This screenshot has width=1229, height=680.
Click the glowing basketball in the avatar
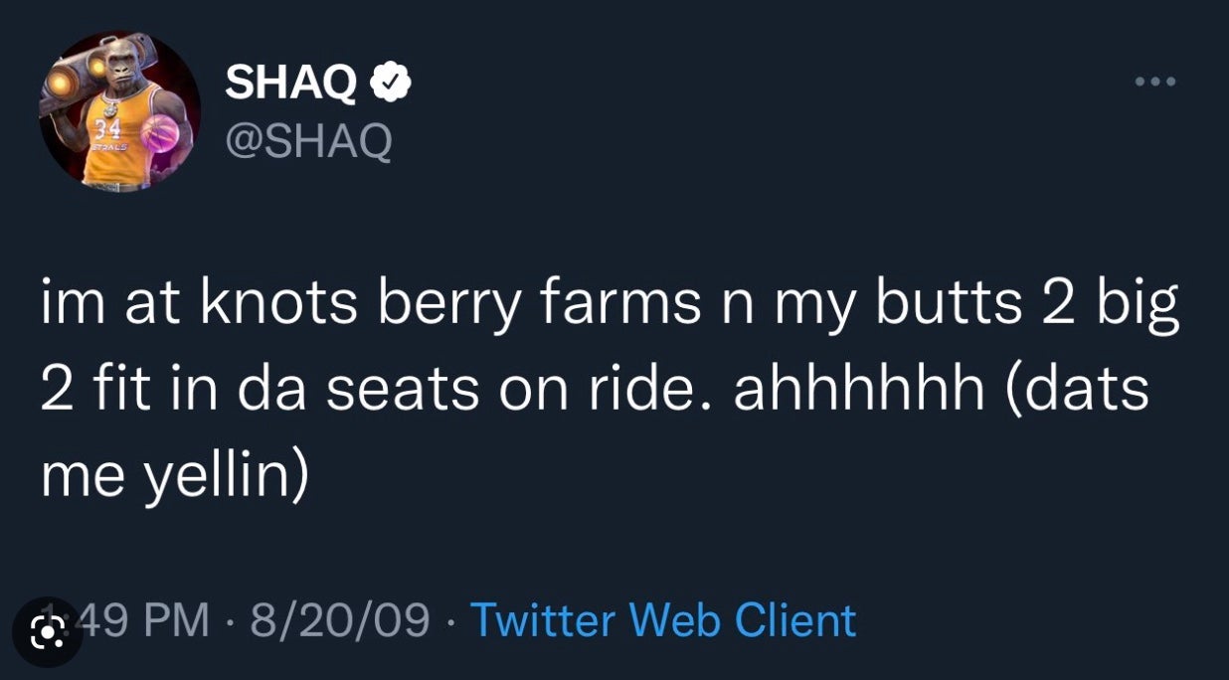[x=159, y=132]
